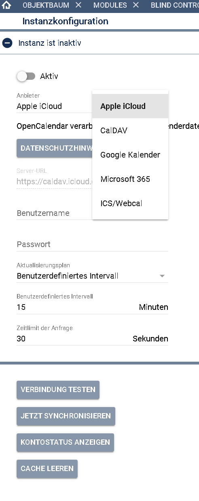Click Jetzt synchronisieren button
This screenshot has height=501, width=199.
(x=66, y=416)
